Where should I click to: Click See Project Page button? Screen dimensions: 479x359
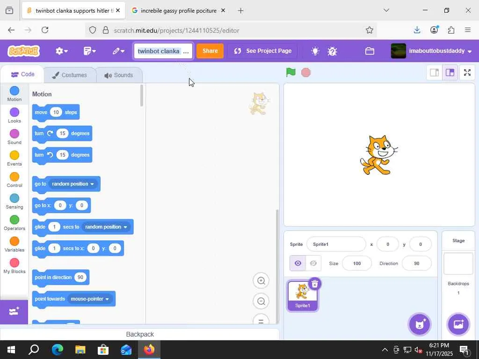click(262, 51)
